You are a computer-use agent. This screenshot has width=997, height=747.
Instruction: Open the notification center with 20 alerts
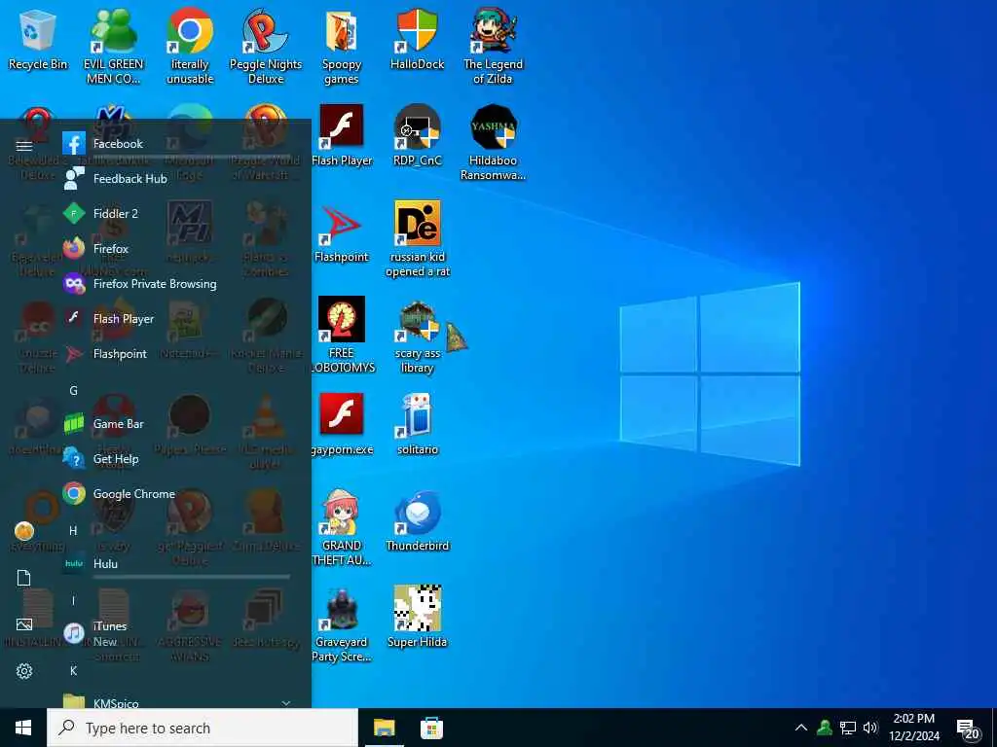968,729
